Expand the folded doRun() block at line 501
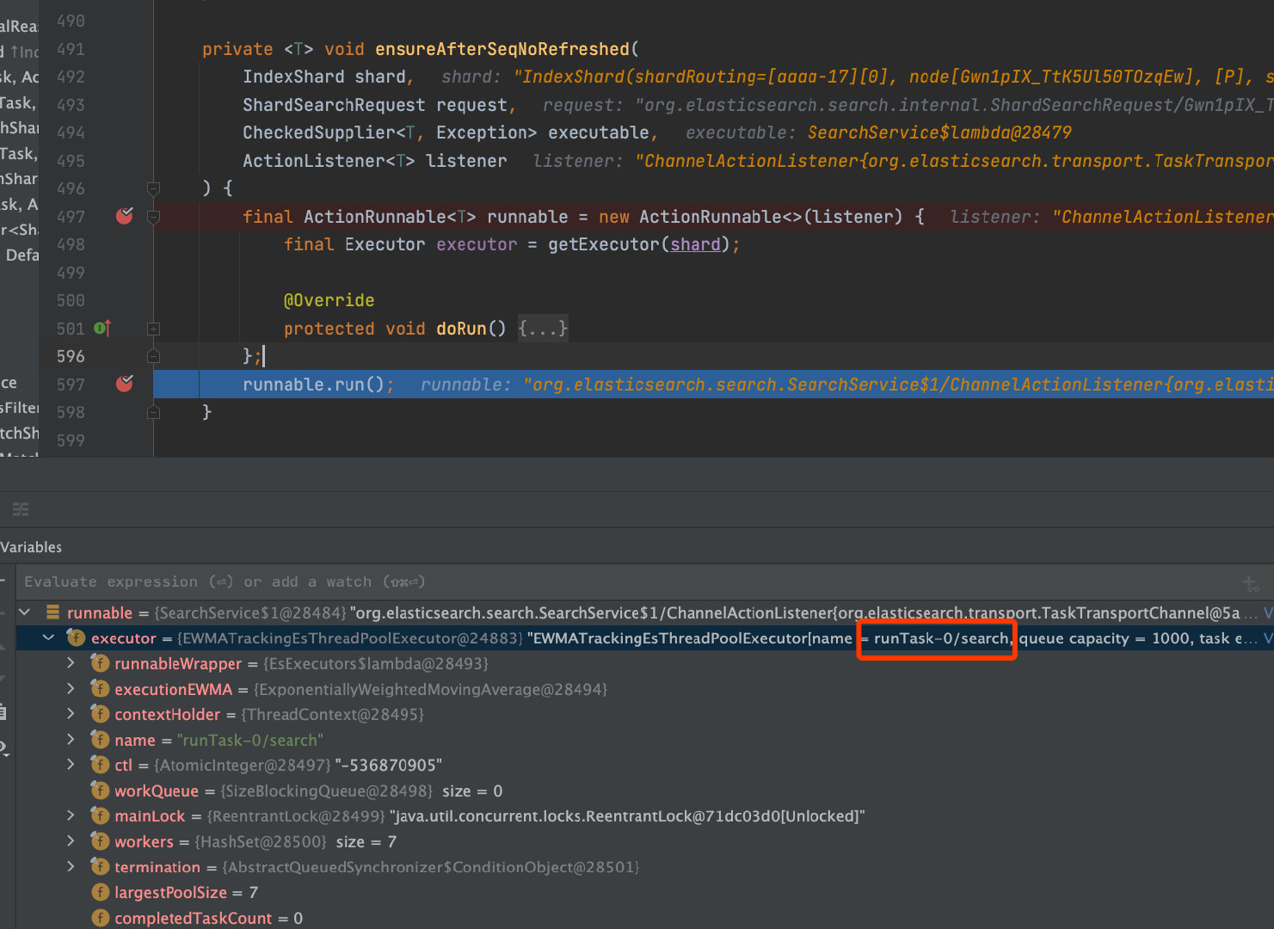Viewport: 1274px width, 929px height. point(153,329)
